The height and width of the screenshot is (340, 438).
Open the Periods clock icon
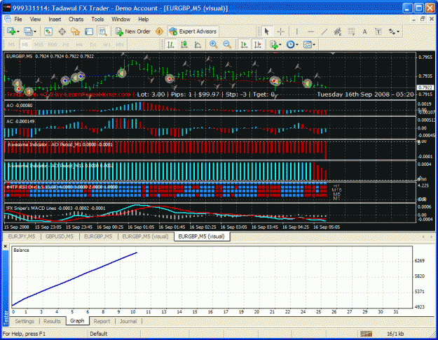[x=291, y=44]
